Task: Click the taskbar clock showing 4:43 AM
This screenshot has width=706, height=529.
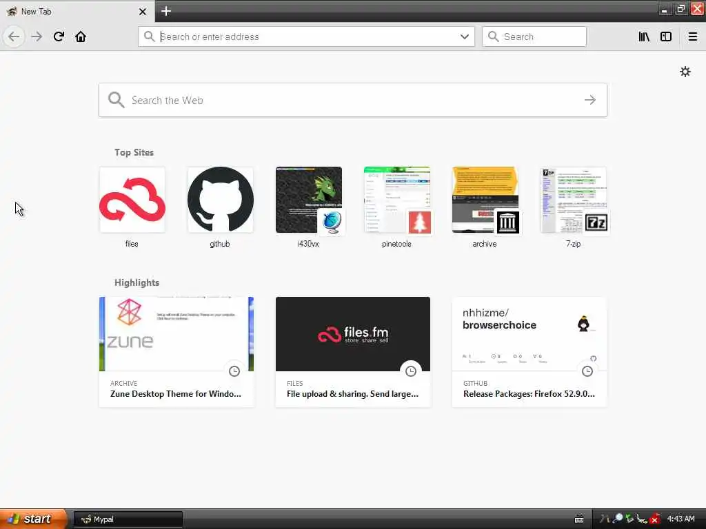Action: (x=680, y=519)
